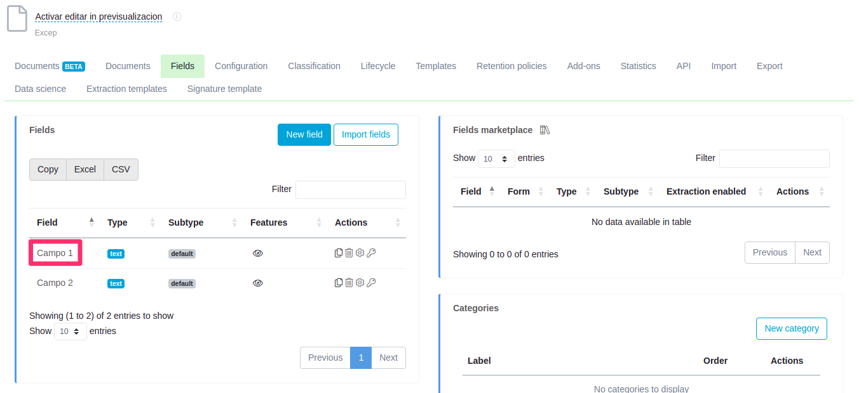Duplicate the Campo 2 field
859x393 pixels.
pyautogui.click(x=339, y=283)
